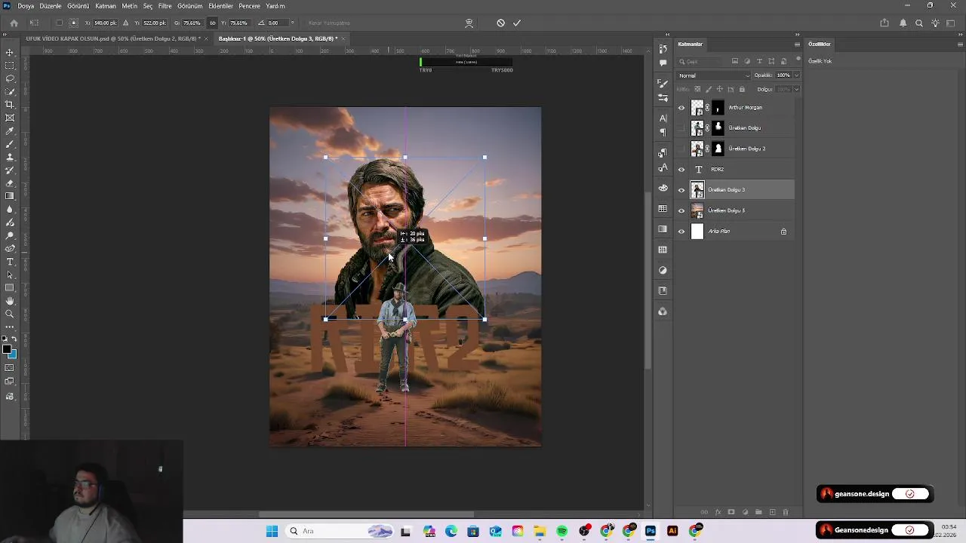The image size is (966, 543).
Task: Select the Eraser tool
Action: pyautogui.click(x=10, y=183)
